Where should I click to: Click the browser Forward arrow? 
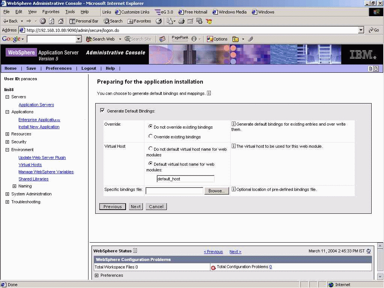click(x=29, y=21)
